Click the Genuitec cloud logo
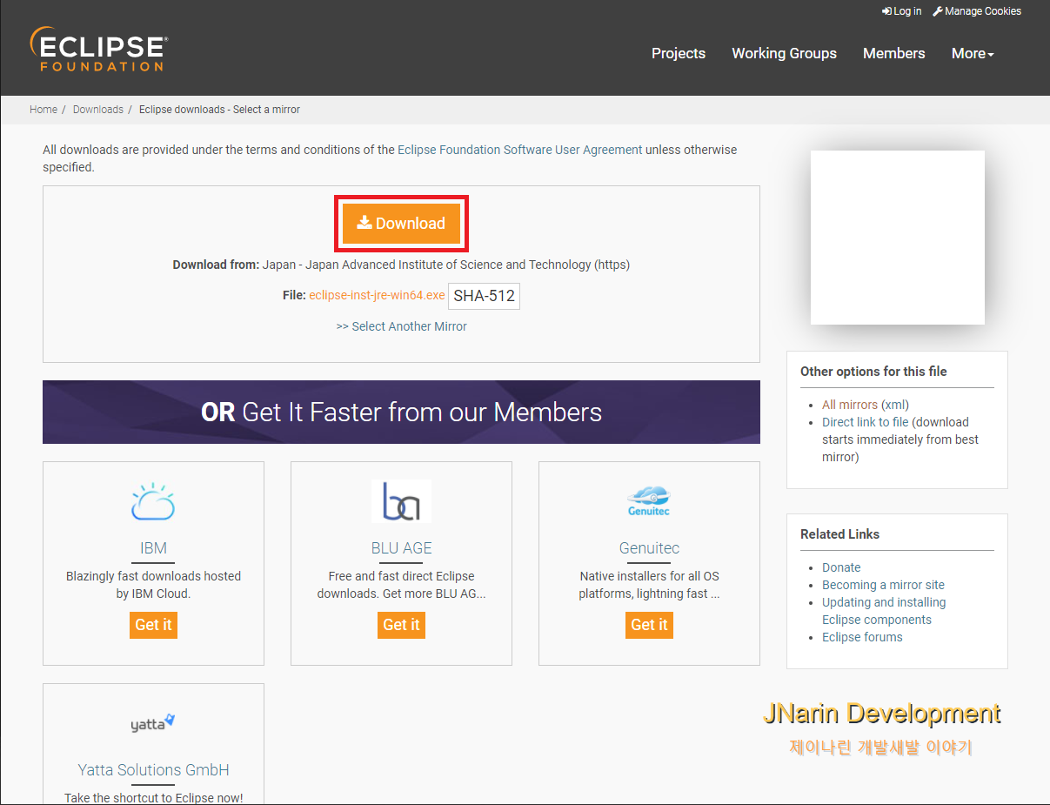 coord(649,500)
